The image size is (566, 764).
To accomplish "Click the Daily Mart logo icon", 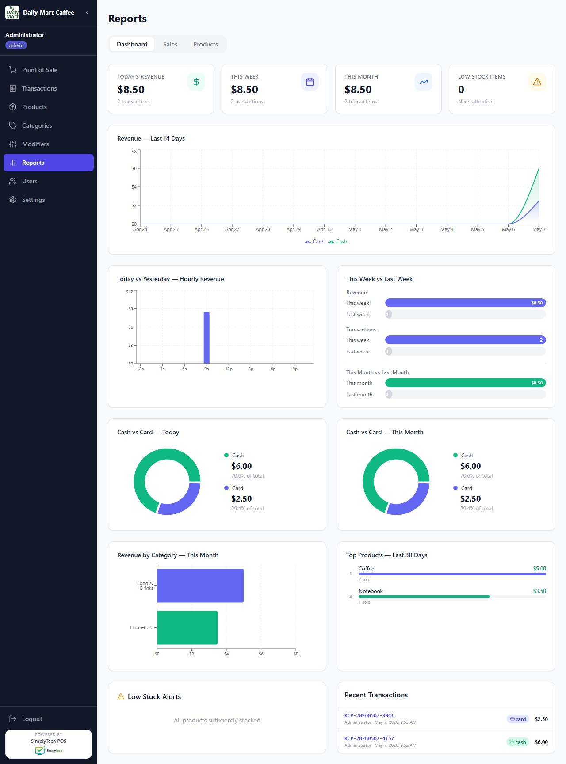I will click(12, 12).
